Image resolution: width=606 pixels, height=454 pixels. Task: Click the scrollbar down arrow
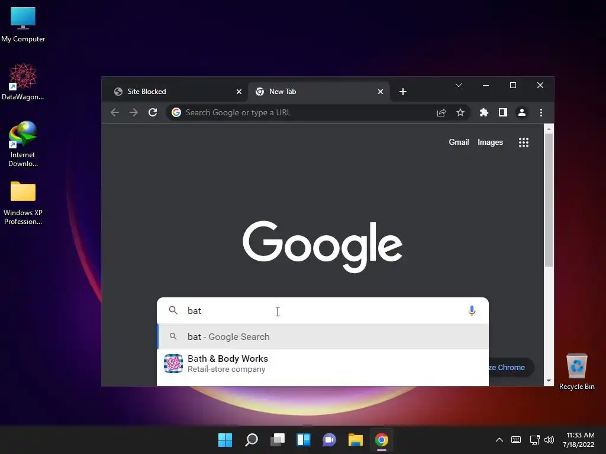click(x=549, y=381)
